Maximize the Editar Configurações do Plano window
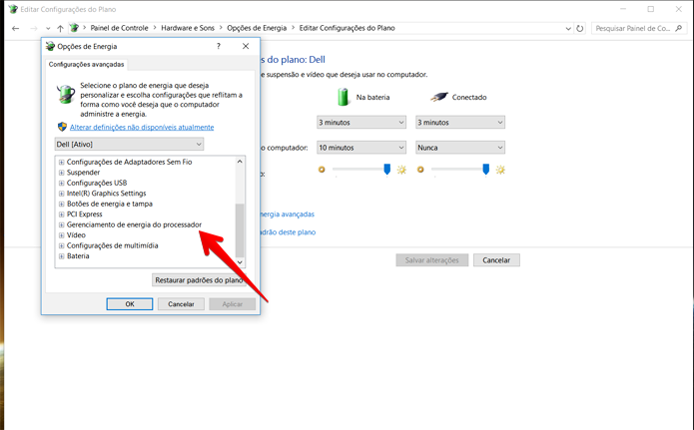The height and width of the screenshot is (430, 694). point(651,9)
